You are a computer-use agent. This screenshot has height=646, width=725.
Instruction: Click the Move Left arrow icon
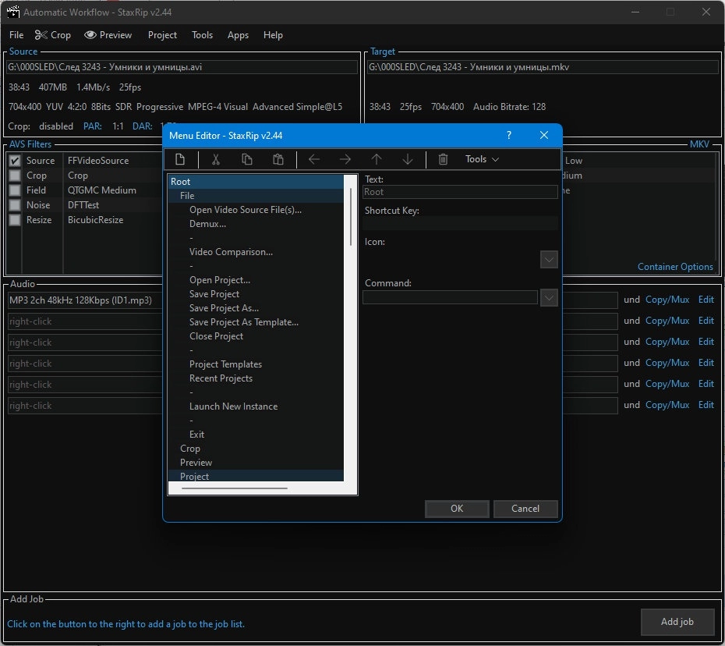click(x=314, y=159)
